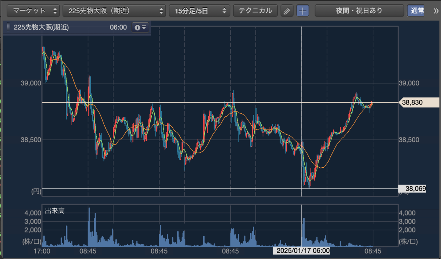Open the 15分足/5日 timeframe dropdown
The image size is (441, 259).
200,11
